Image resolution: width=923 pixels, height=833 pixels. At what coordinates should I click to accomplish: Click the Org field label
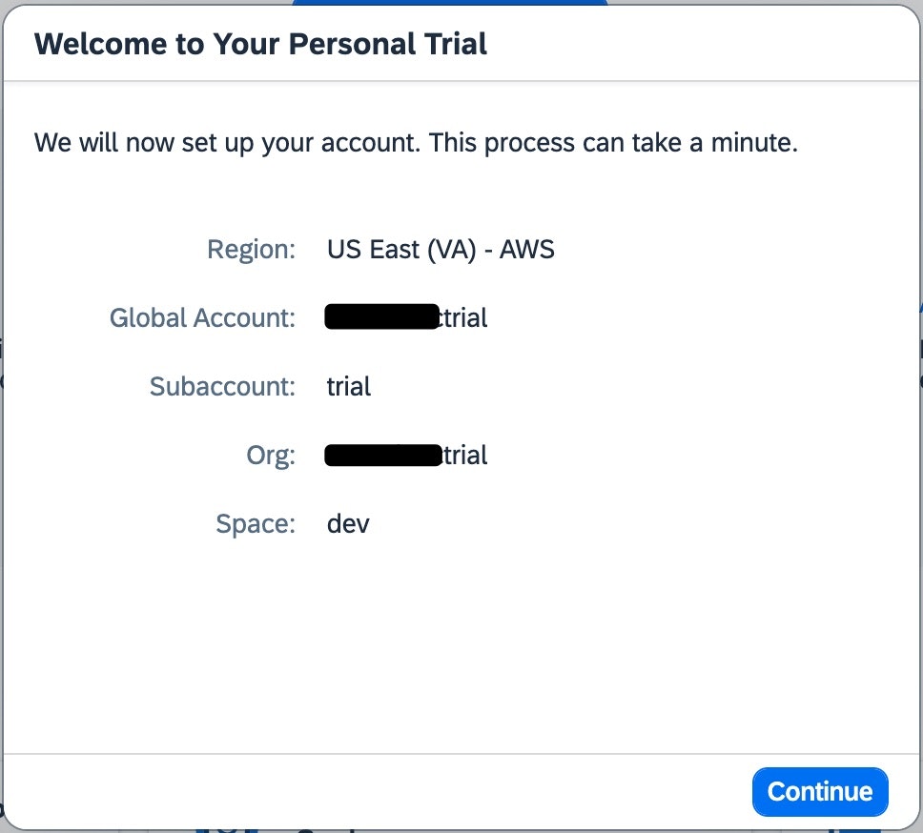coord(271,456)
